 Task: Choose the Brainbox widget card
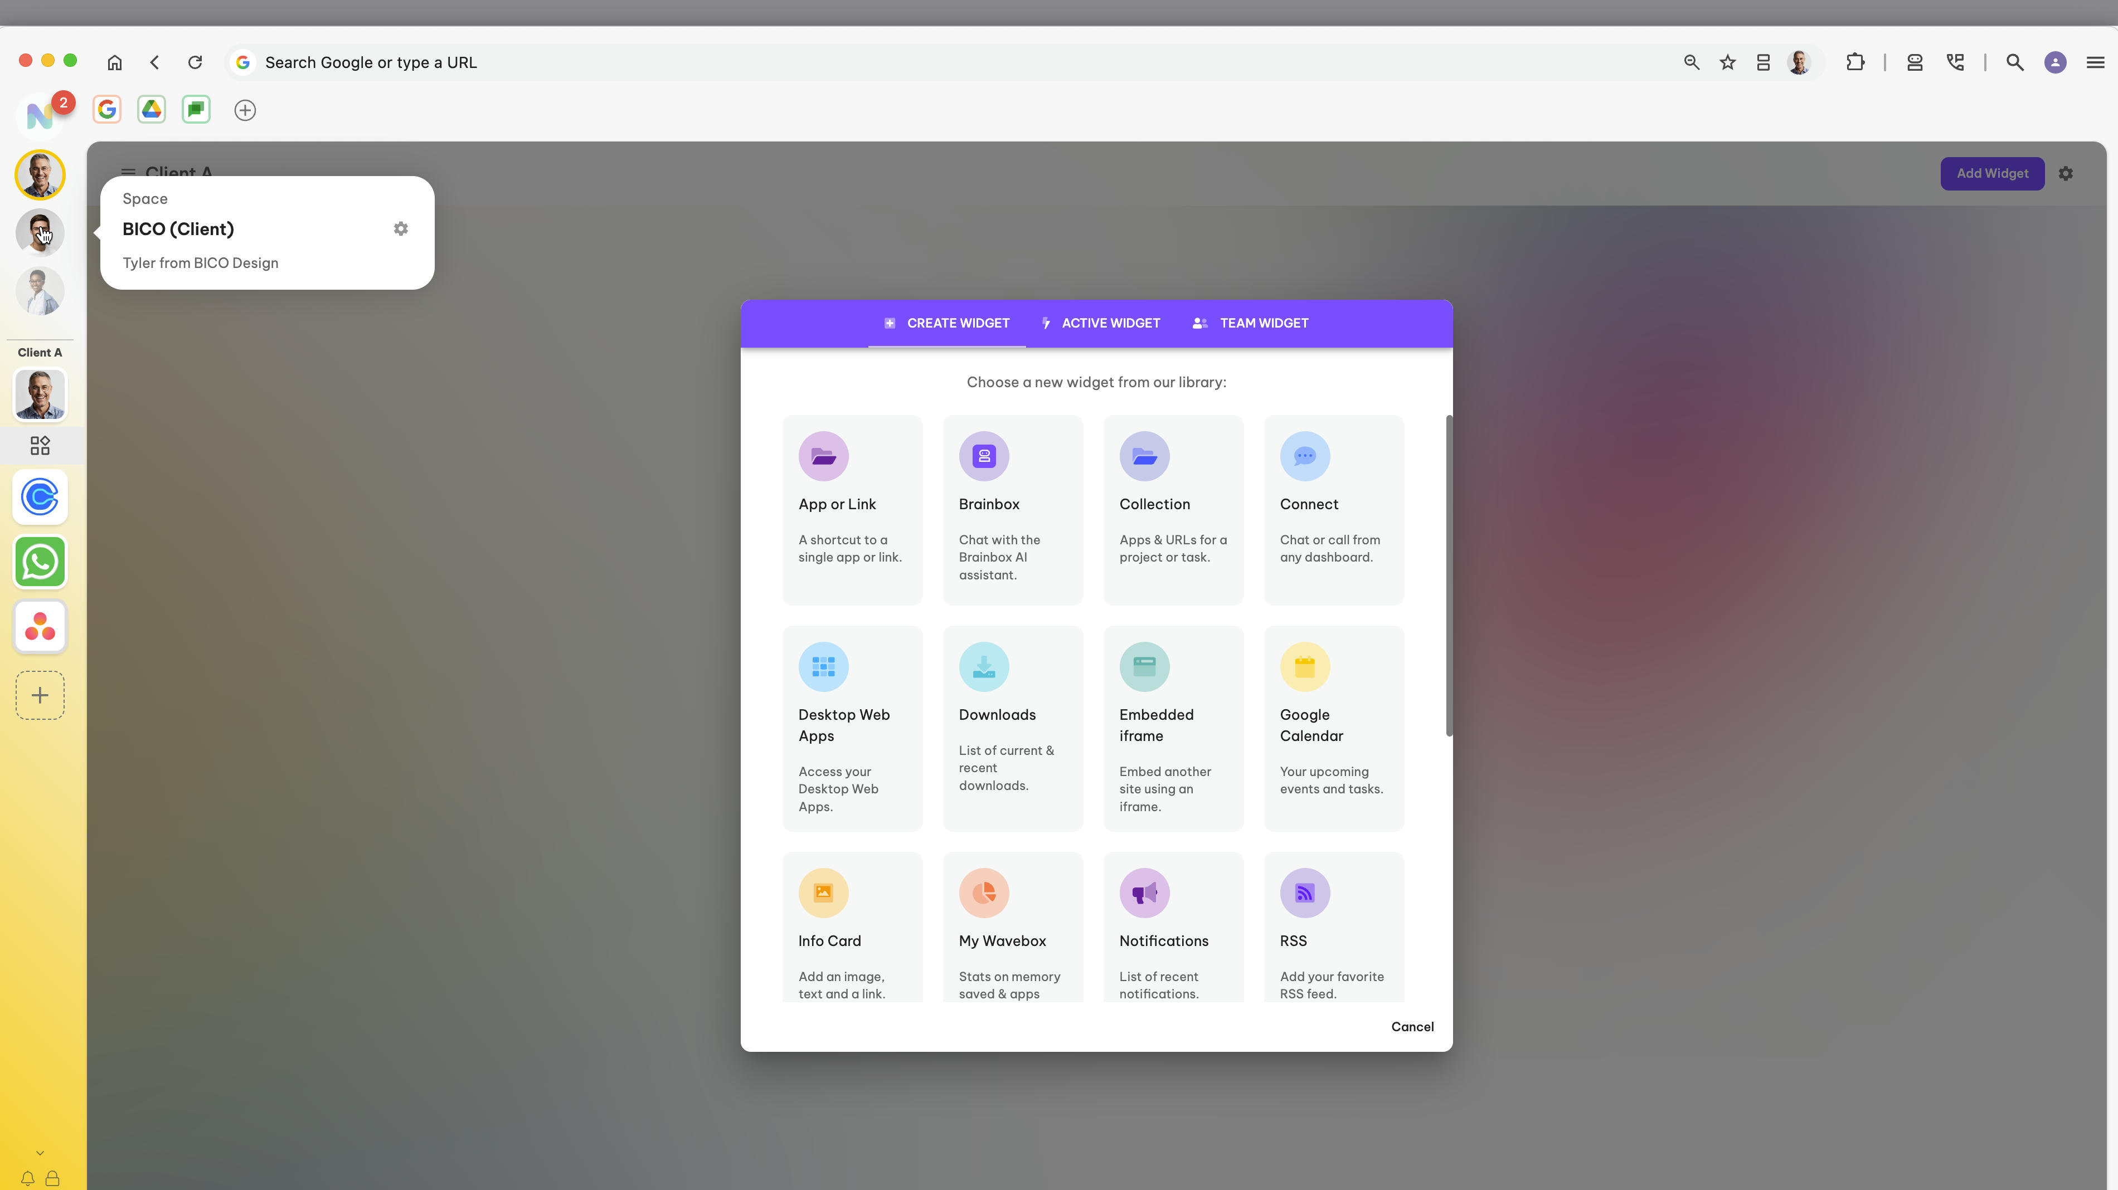pos(1012,510)
